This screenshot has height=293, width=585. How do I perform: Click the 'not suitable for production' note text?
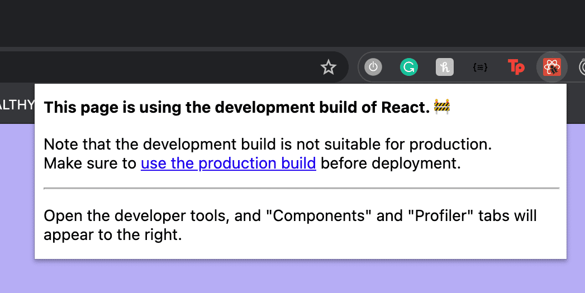pyautogui.click(x=268, y=144)
